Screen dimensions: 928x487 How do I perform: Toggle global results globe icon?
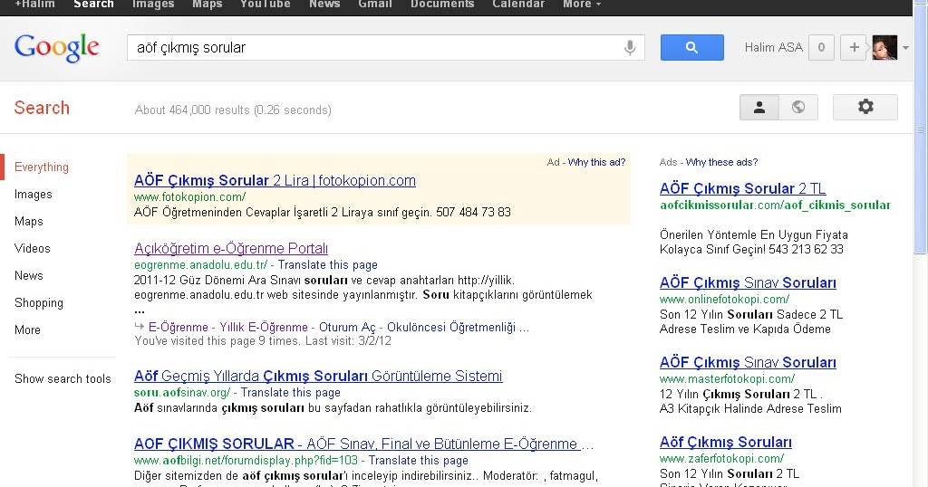pyautogui.click(x=798, y=107)
